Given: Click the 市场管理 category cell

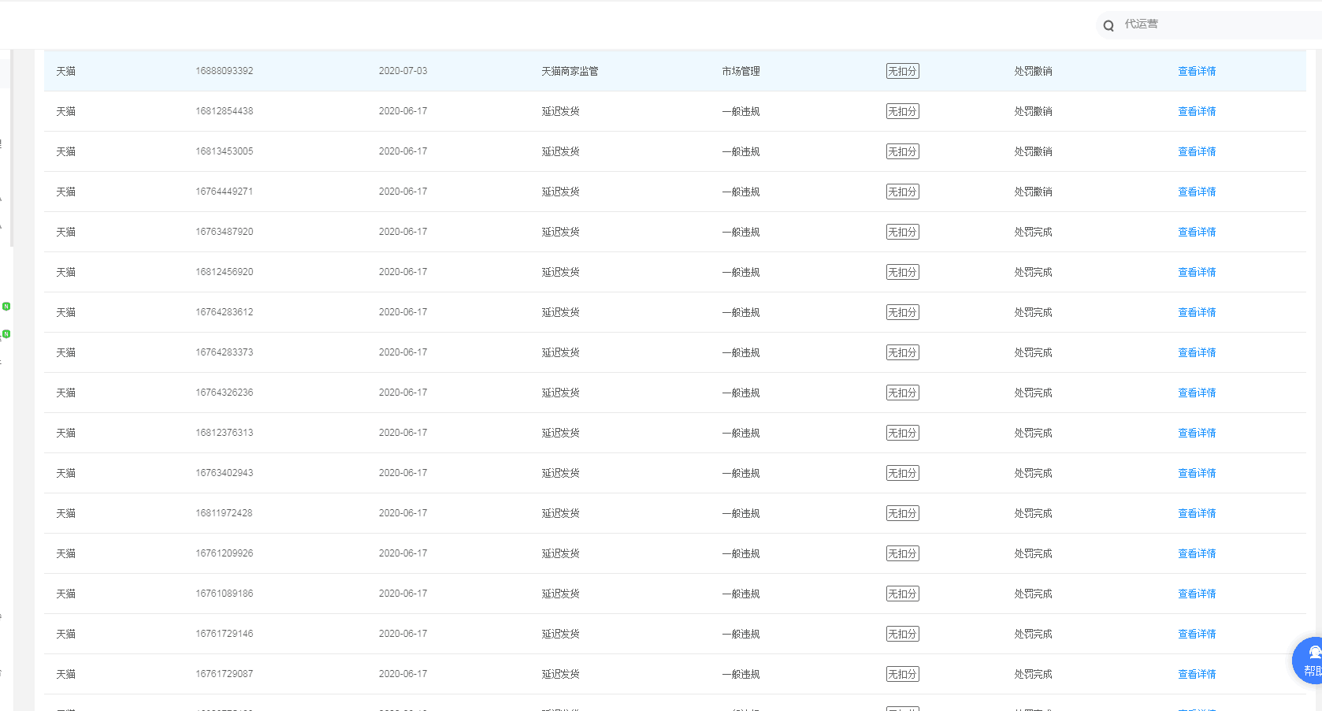Looking at the screenshot, I should click(741, 71).
